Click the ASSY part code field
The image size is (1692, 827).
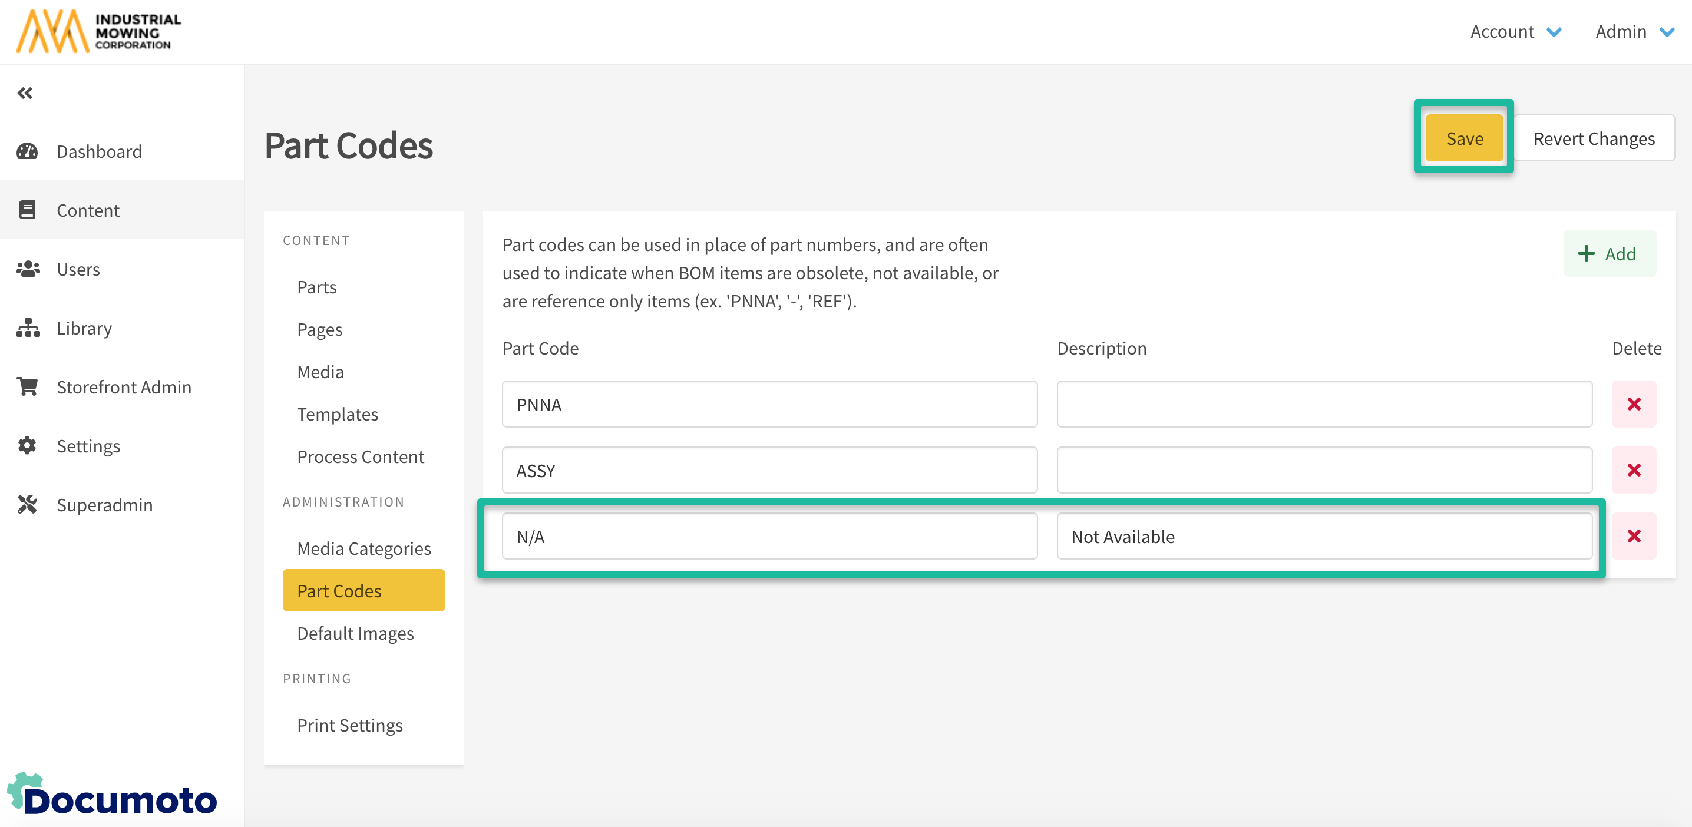pos(769,470)
